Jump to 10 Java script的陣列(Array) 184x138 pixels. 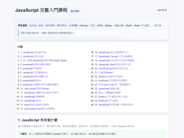[x=35, y=89]
